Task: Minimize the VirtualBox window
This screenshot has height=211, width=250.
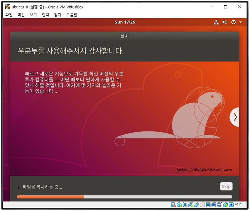Action: 212,7
